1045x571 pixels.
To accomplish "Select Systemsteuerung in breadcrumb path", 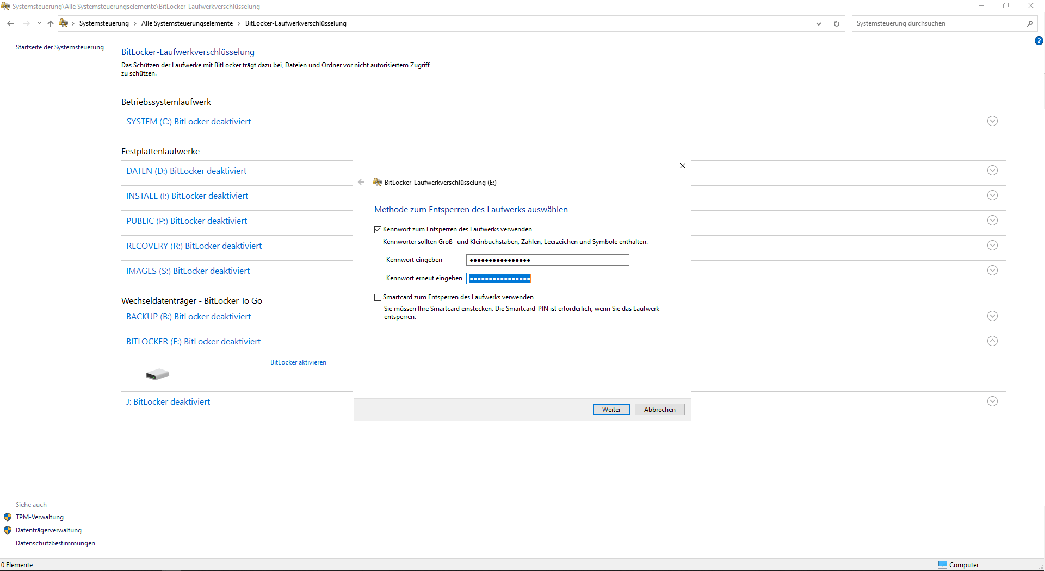I will point(104,23).
